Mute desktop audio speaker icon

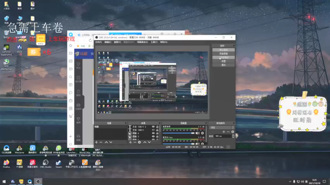click(197, 133)
